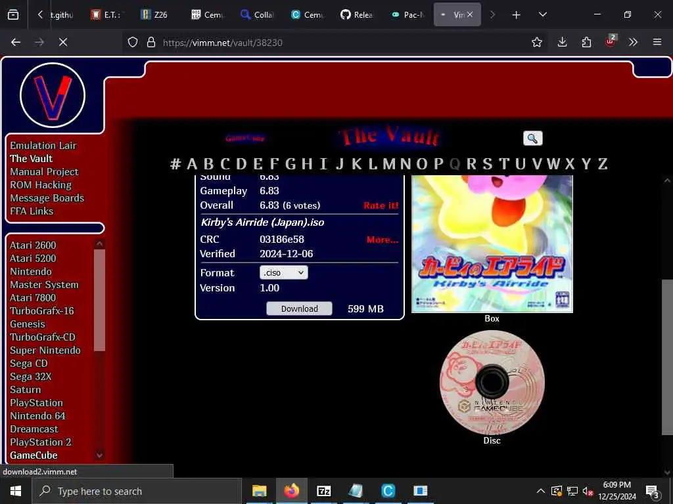Select Atari 2600 in systems list
This screenshot has width=673, height=504.
pos(33,245)
